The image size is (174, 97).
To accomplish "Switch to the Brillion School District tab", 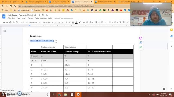I will pyautogui.click(x=105, y=2).
